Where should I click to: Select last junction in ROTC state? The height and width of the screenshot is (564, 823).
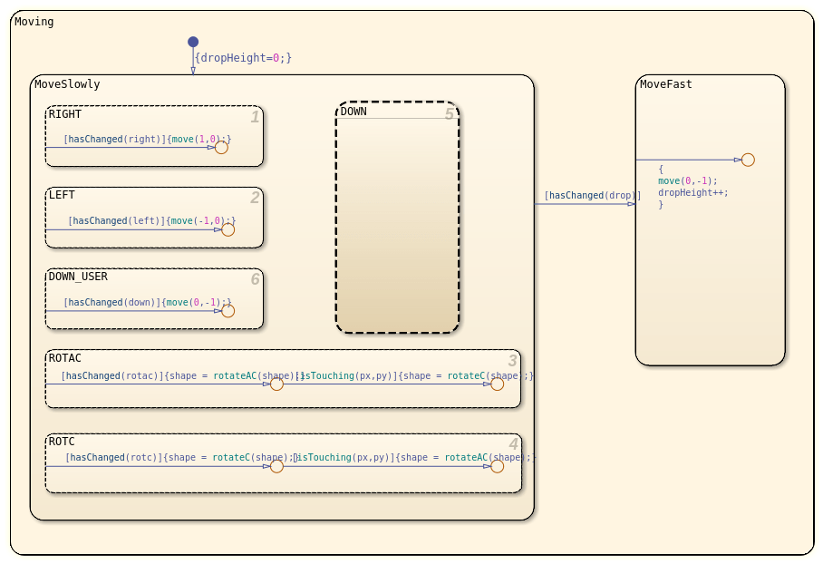497,466
